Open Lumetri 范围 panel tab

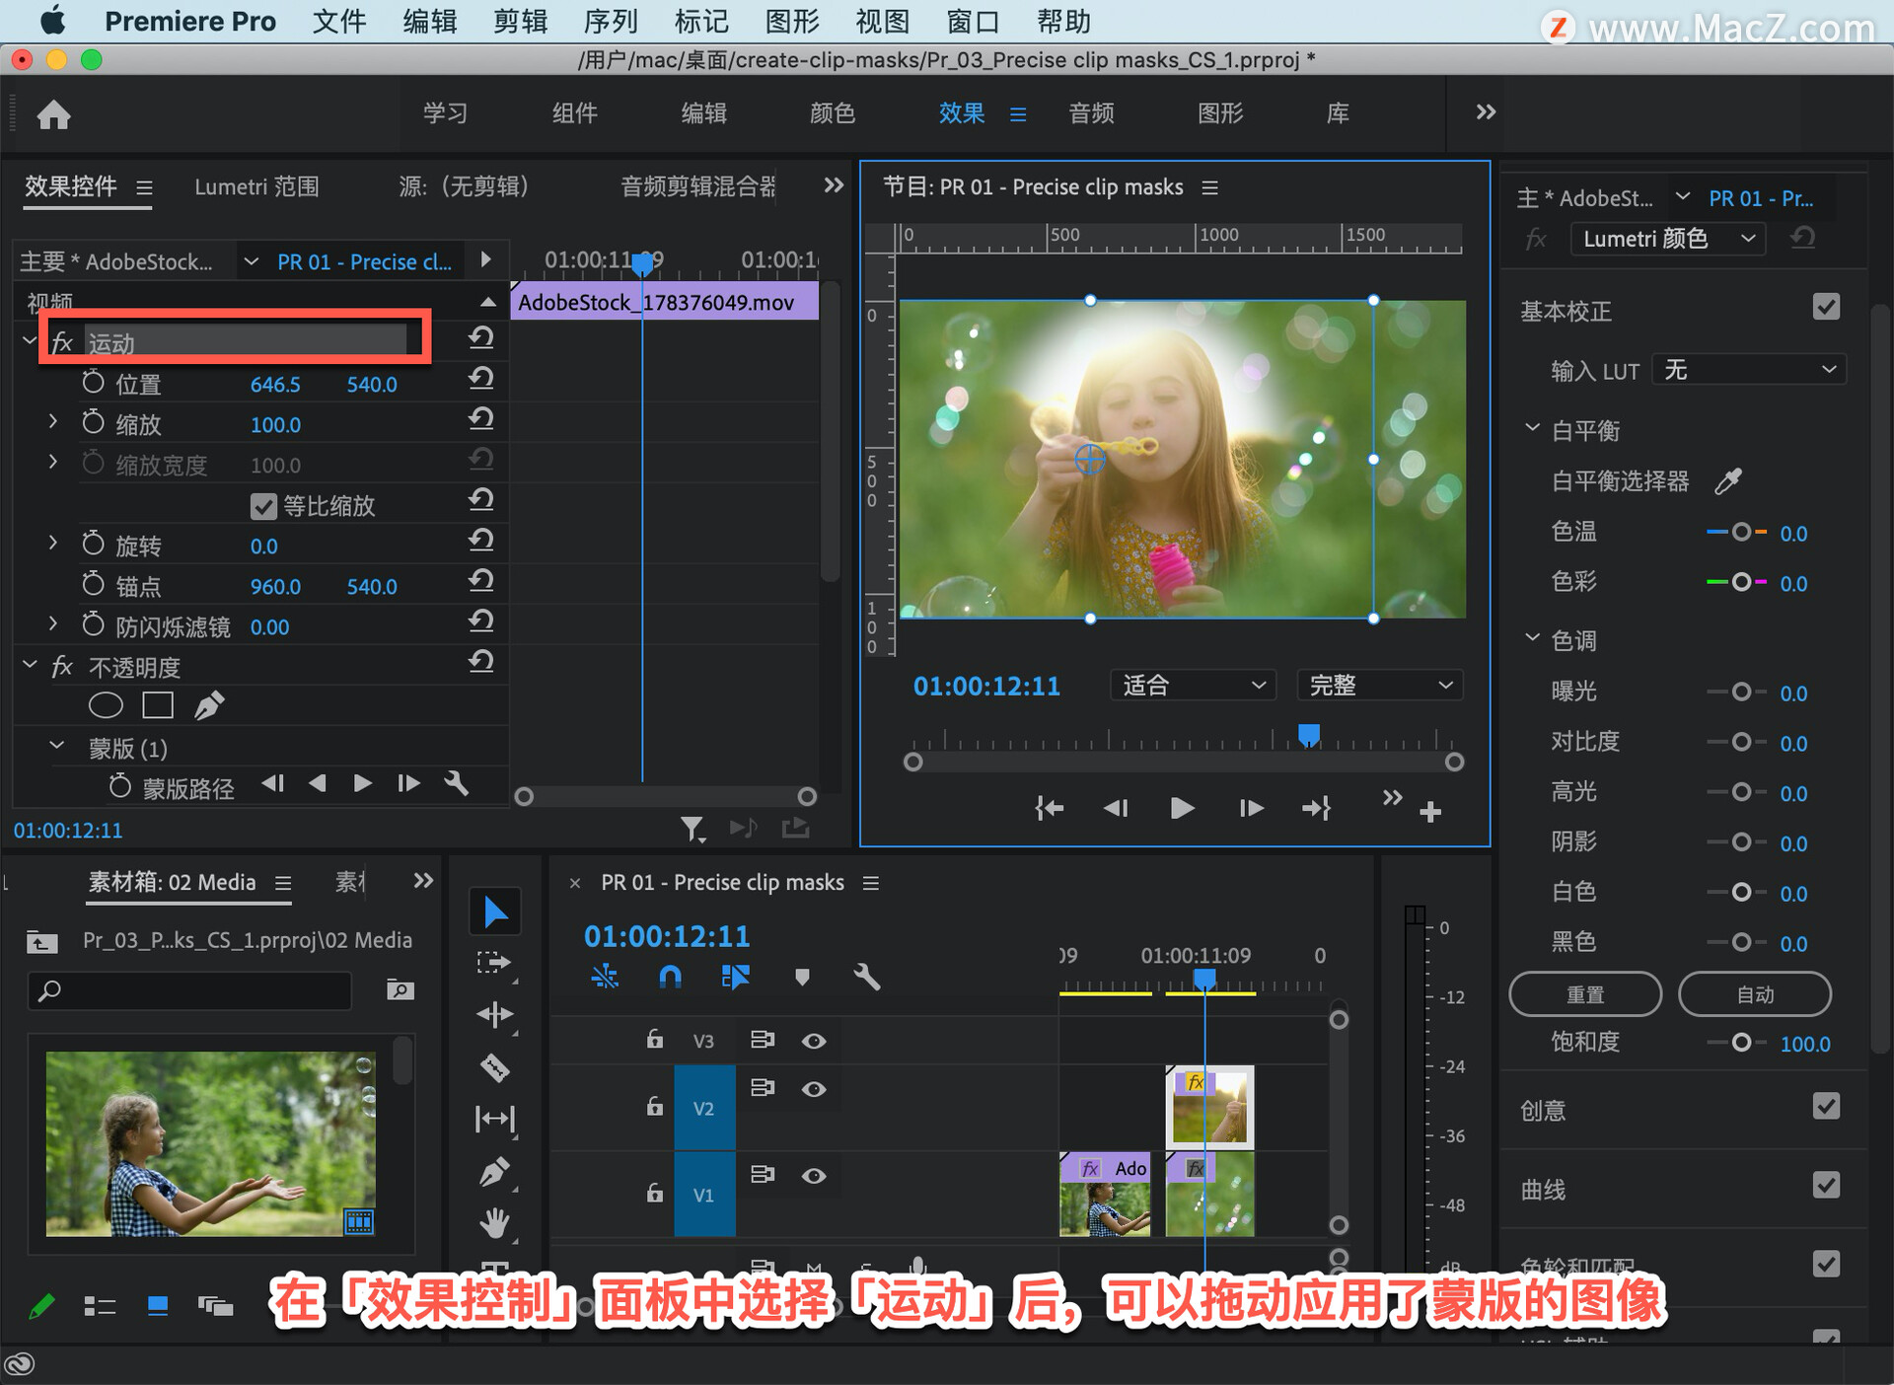256,186
